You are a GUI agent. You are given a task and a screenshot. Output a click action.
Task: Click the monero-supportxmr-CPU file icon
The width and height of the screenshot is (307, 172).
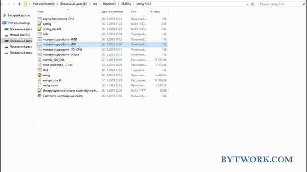tap(39, 44)
